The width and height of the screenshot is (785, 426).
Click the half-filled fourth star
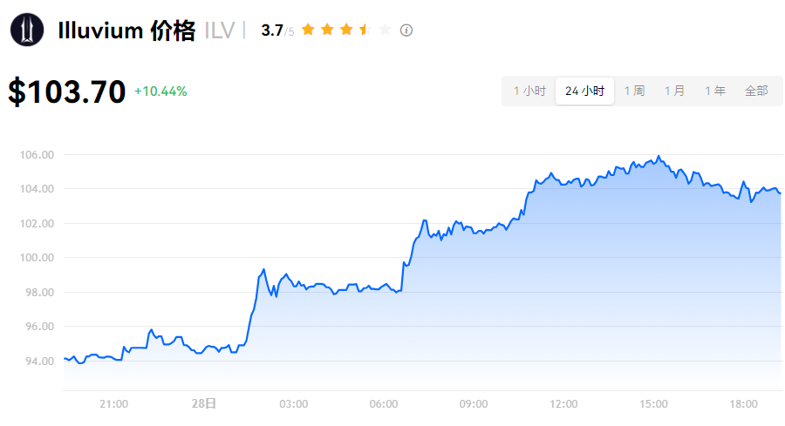(365, 30)
